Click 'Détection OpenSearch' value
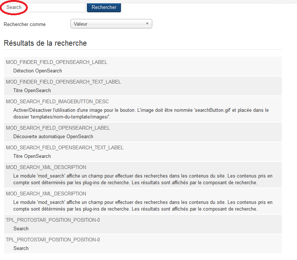This screenshot has height=260, width=297. [x=37, y=71]
